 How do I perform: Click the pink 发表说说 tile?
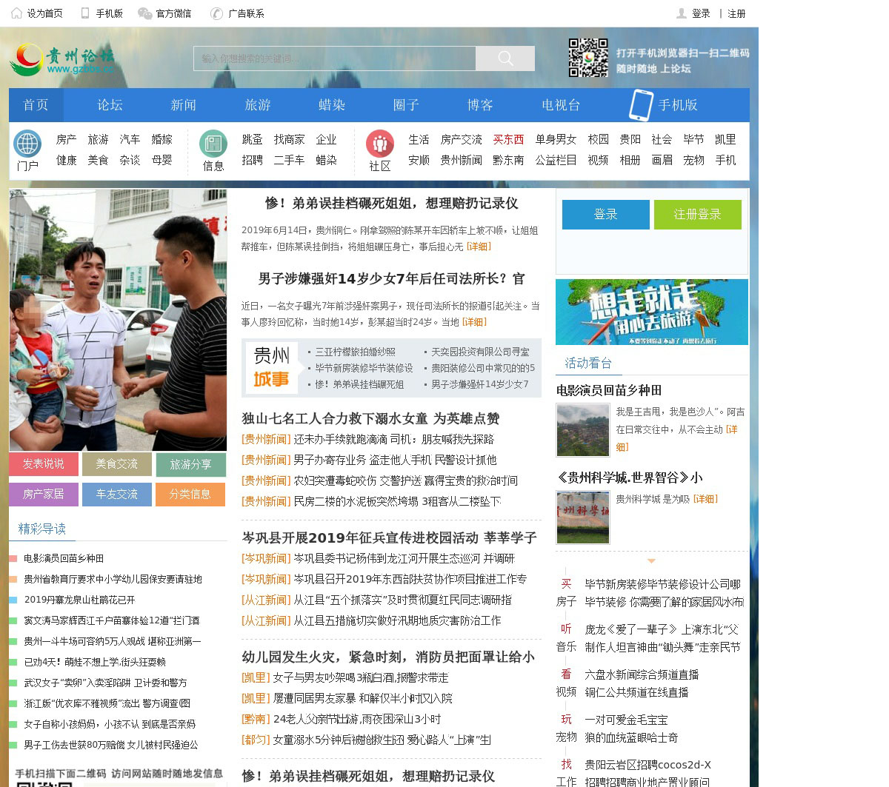[44, 464]
